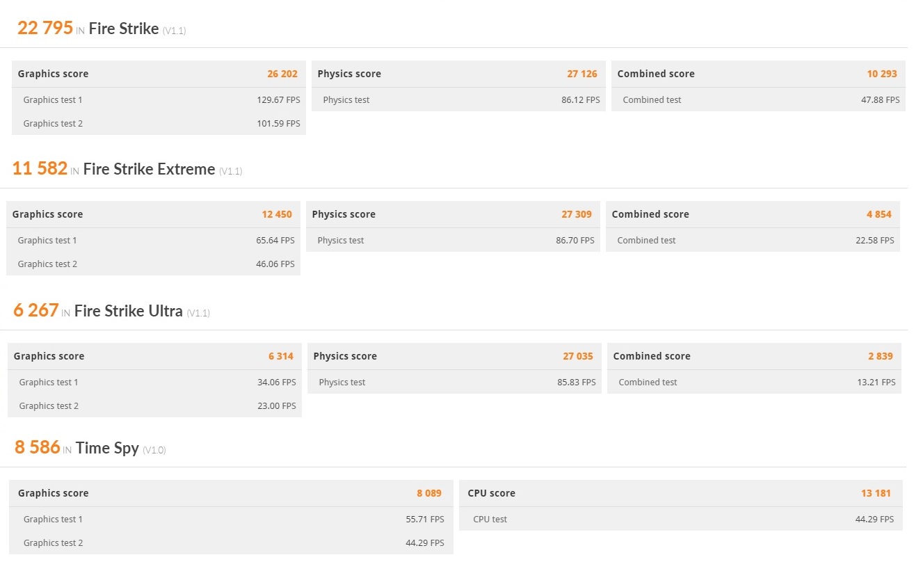914x587 pixels.
Task: Select Fire Strike combined score value 10 293
Action: 881,74
